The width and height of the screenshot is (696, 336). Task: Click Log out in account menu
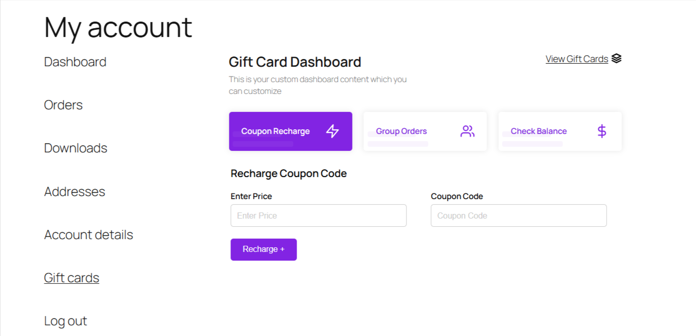point(65,321)
